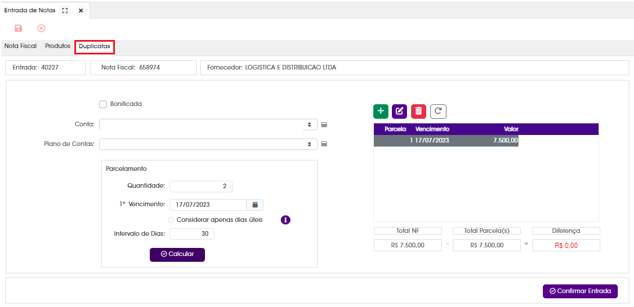Click the Confirmar Entrada button
This screenshot has width=634, height=307.
[x=580, y=291]
